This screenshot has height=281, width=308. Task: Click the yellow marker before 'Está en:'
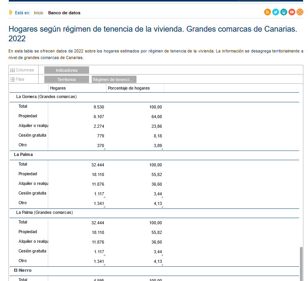coord(11,12)
